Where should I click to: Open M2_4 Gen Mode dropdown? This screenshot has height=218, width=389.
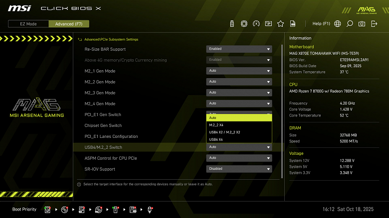(x=239, y=104)
